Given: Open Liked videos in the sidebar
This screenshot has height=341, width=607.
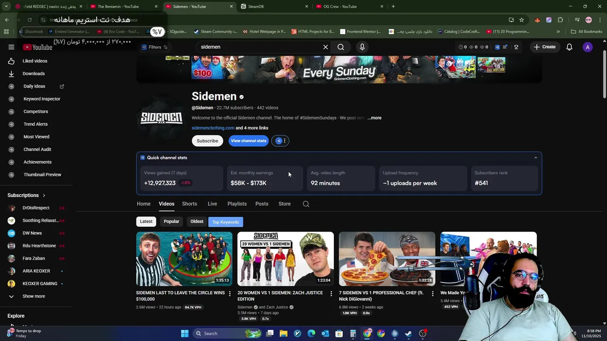Looking at the screenshot, I should (36, 61).
